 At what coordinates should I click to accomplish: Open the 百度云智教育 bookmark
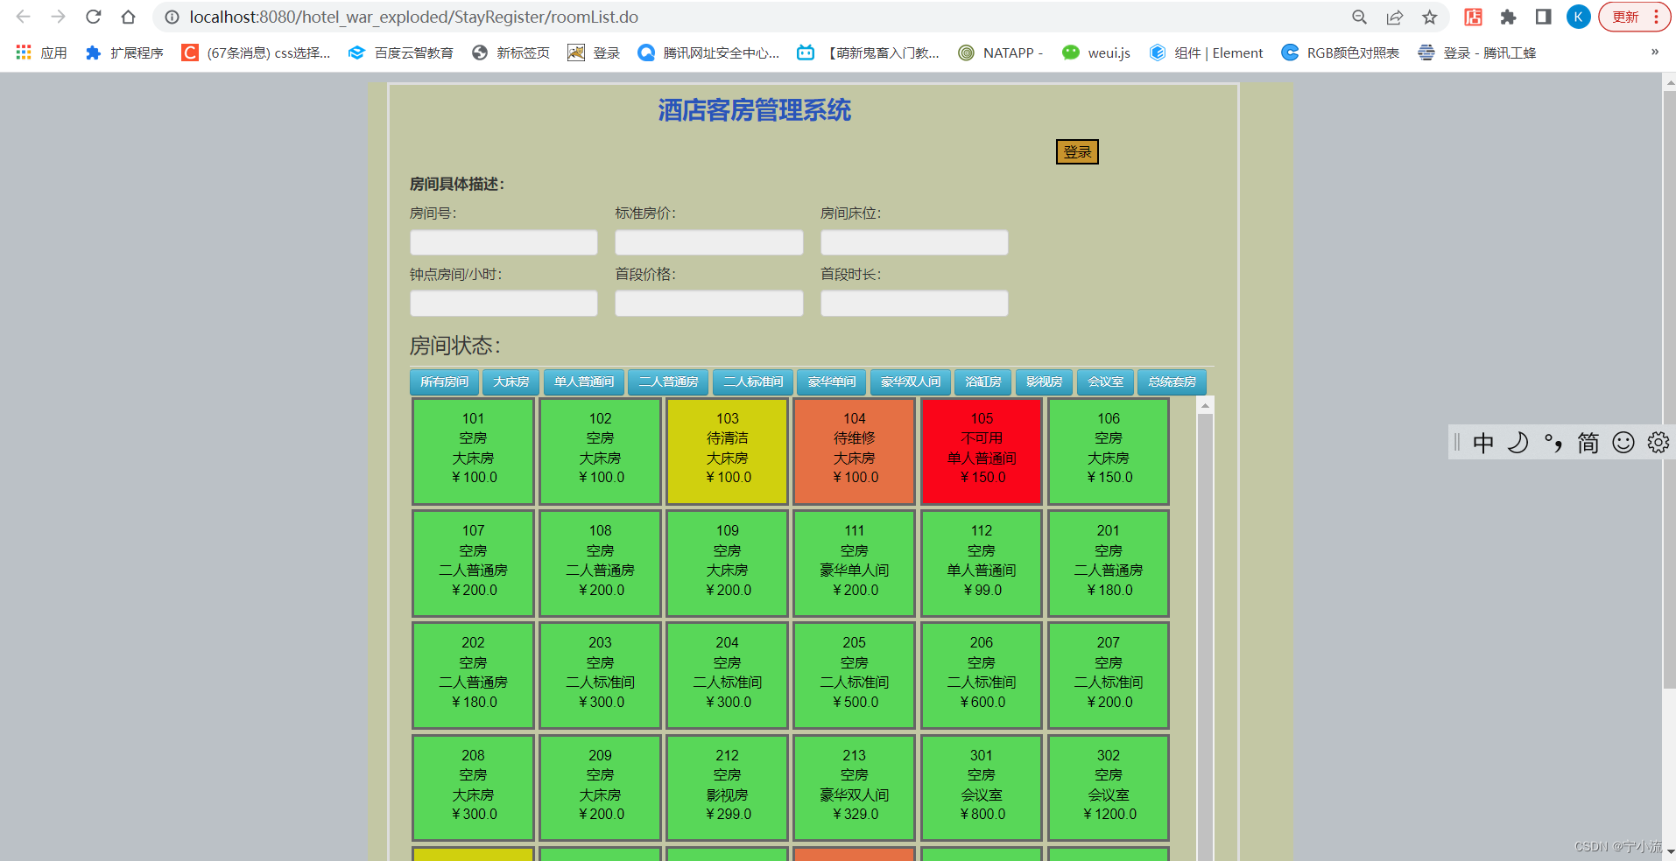401,52
